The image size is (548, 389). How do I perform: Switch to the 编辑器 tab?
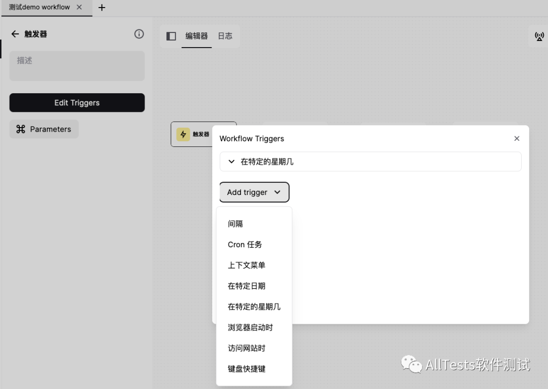coord(196,36)
